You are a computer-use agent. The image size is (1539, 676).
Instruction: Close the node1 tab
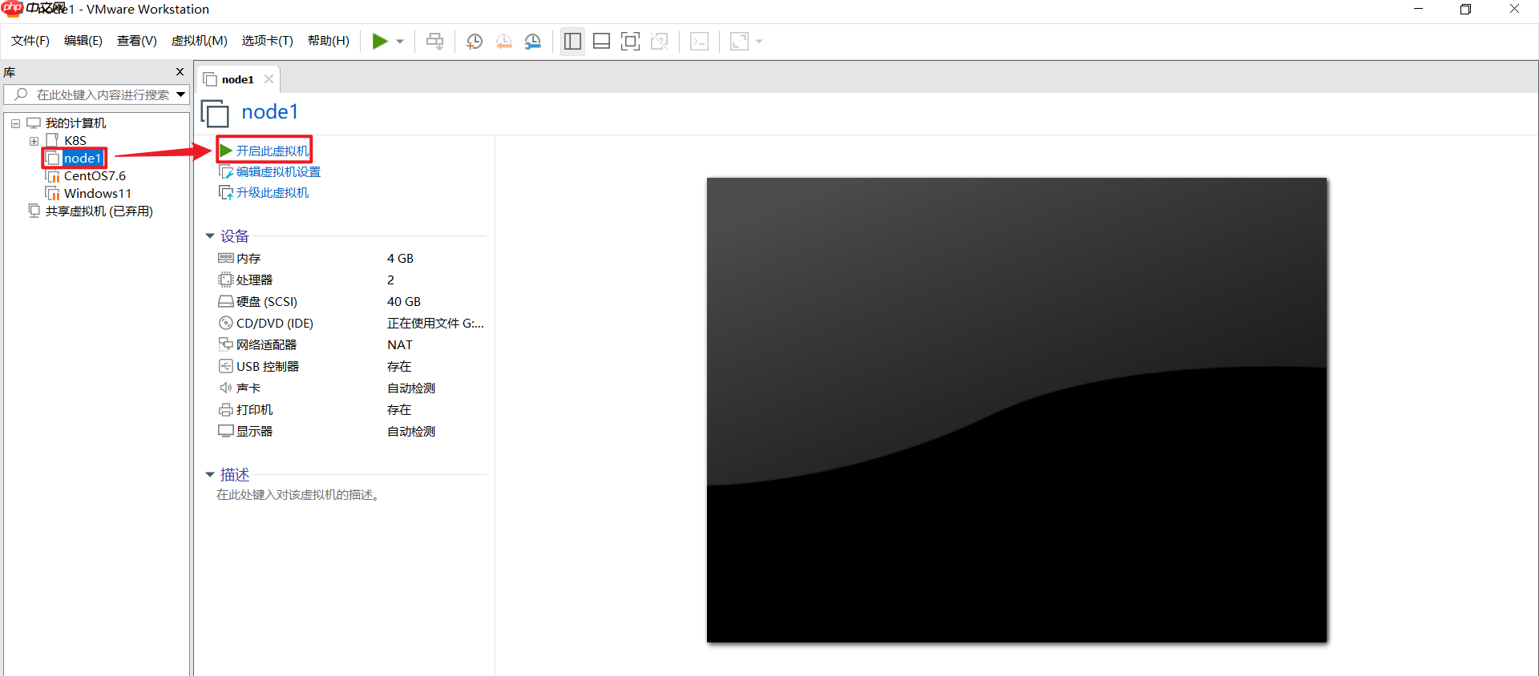(269, 79)
